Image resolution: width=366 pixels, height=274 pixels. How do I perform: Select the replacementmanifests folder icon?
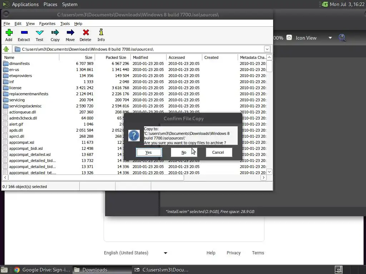(x=6, y=94)
